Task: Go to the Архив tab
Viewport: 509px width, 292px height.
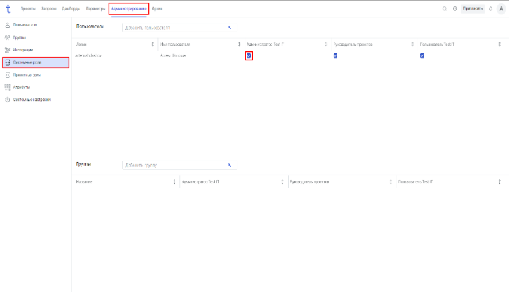Action: click(157, 9)
